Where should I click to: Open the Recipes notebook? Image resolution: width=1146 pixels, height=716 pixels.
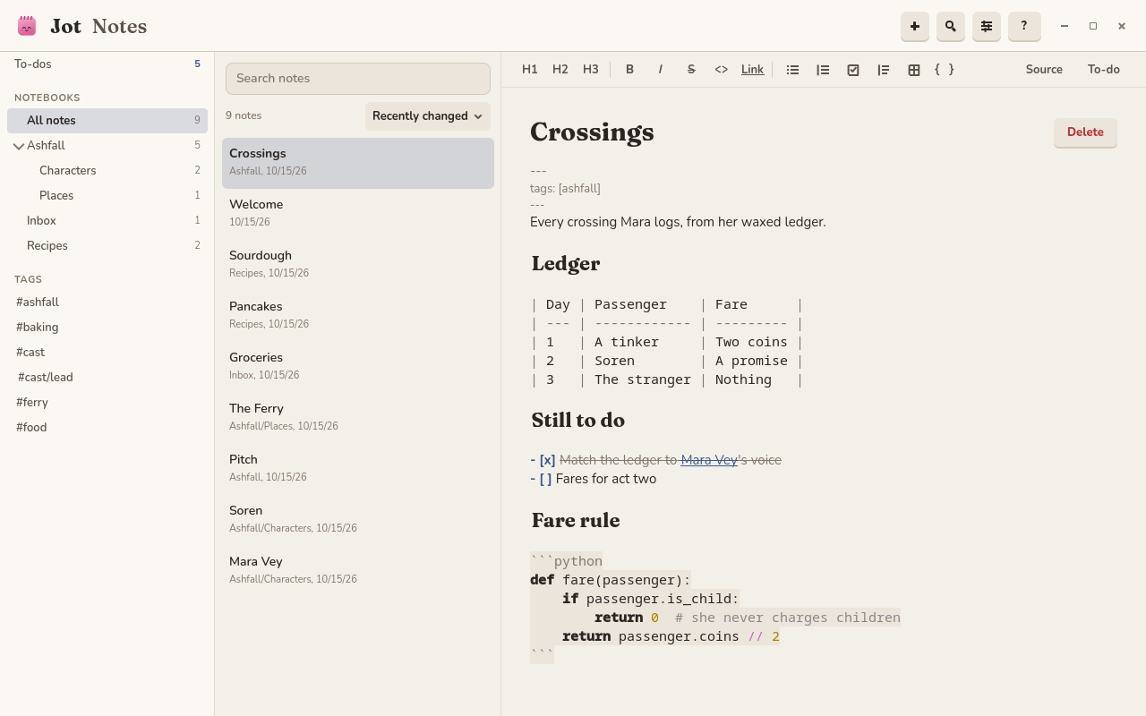pyautogui.click(x=107, y=246)
